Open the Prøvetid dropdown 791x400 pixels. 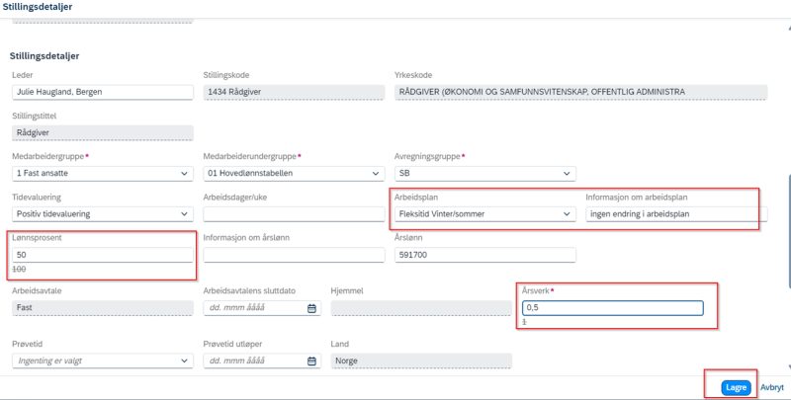click(184, 360)
